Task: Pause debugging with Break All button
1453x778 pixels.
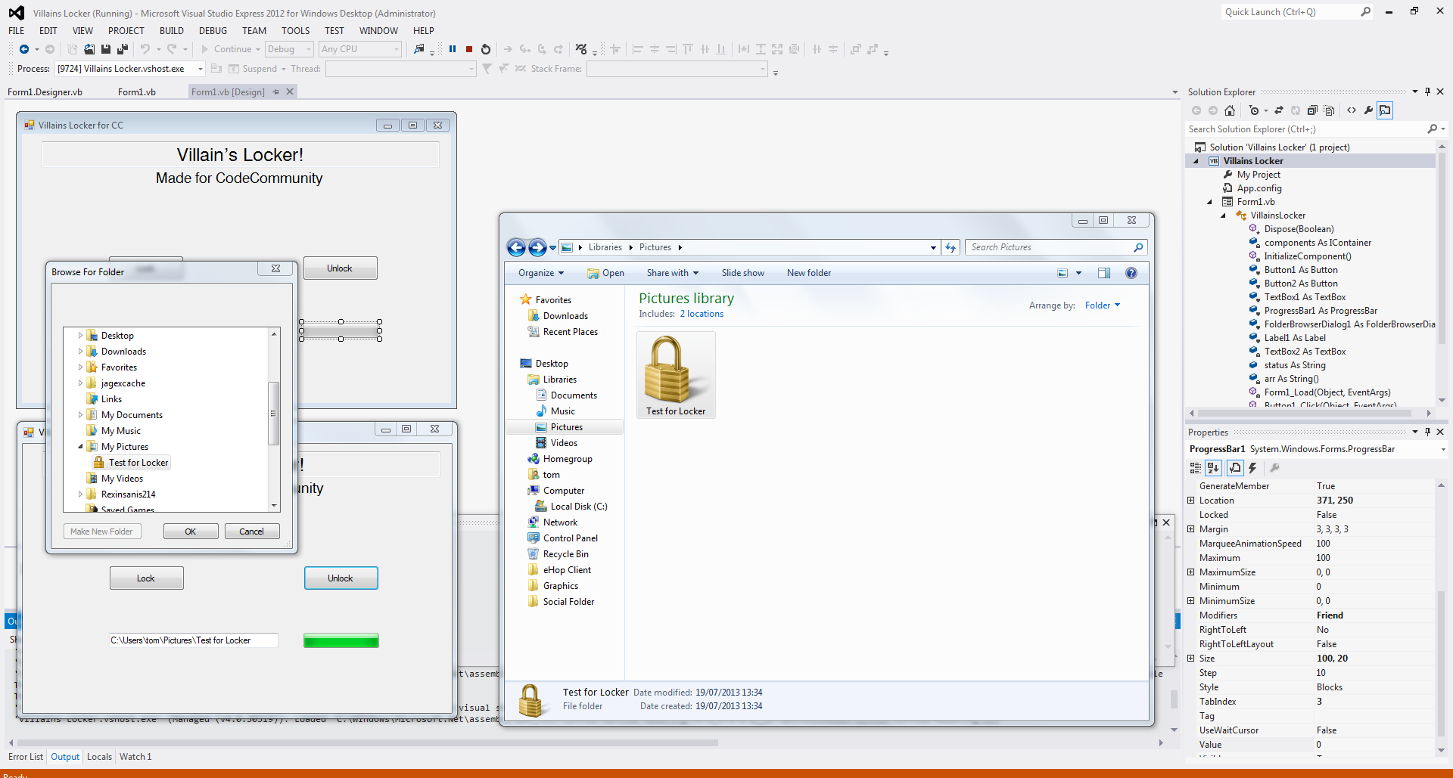Action: click(453, 49)
